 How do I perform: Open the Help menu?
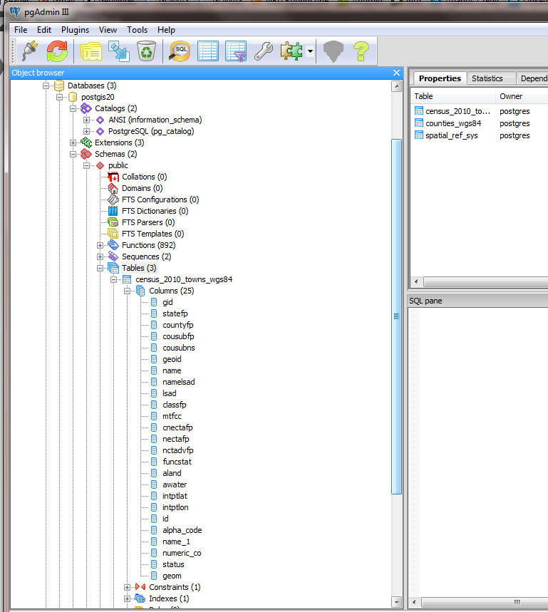pyautogui.click(x=166, y=30)
